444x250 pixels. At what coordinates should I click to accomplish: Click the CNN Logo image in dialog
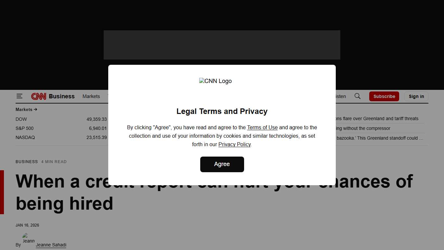215,81
